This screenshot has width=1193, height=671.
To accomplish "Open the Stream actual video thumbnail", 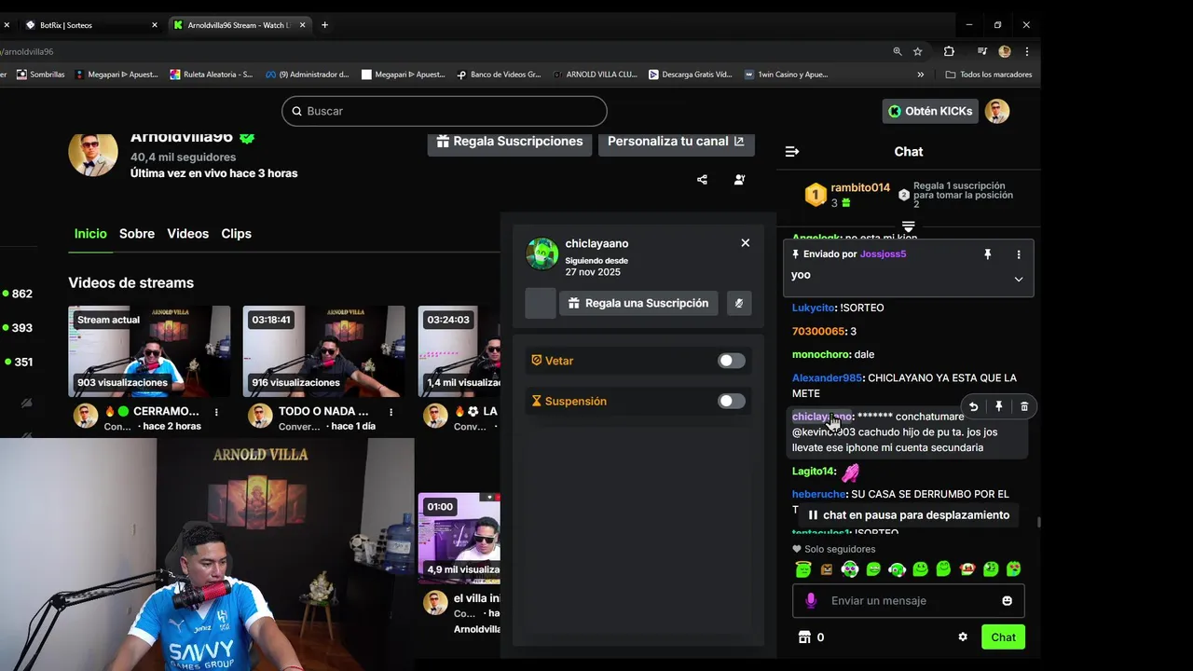I will pos(149,351).
